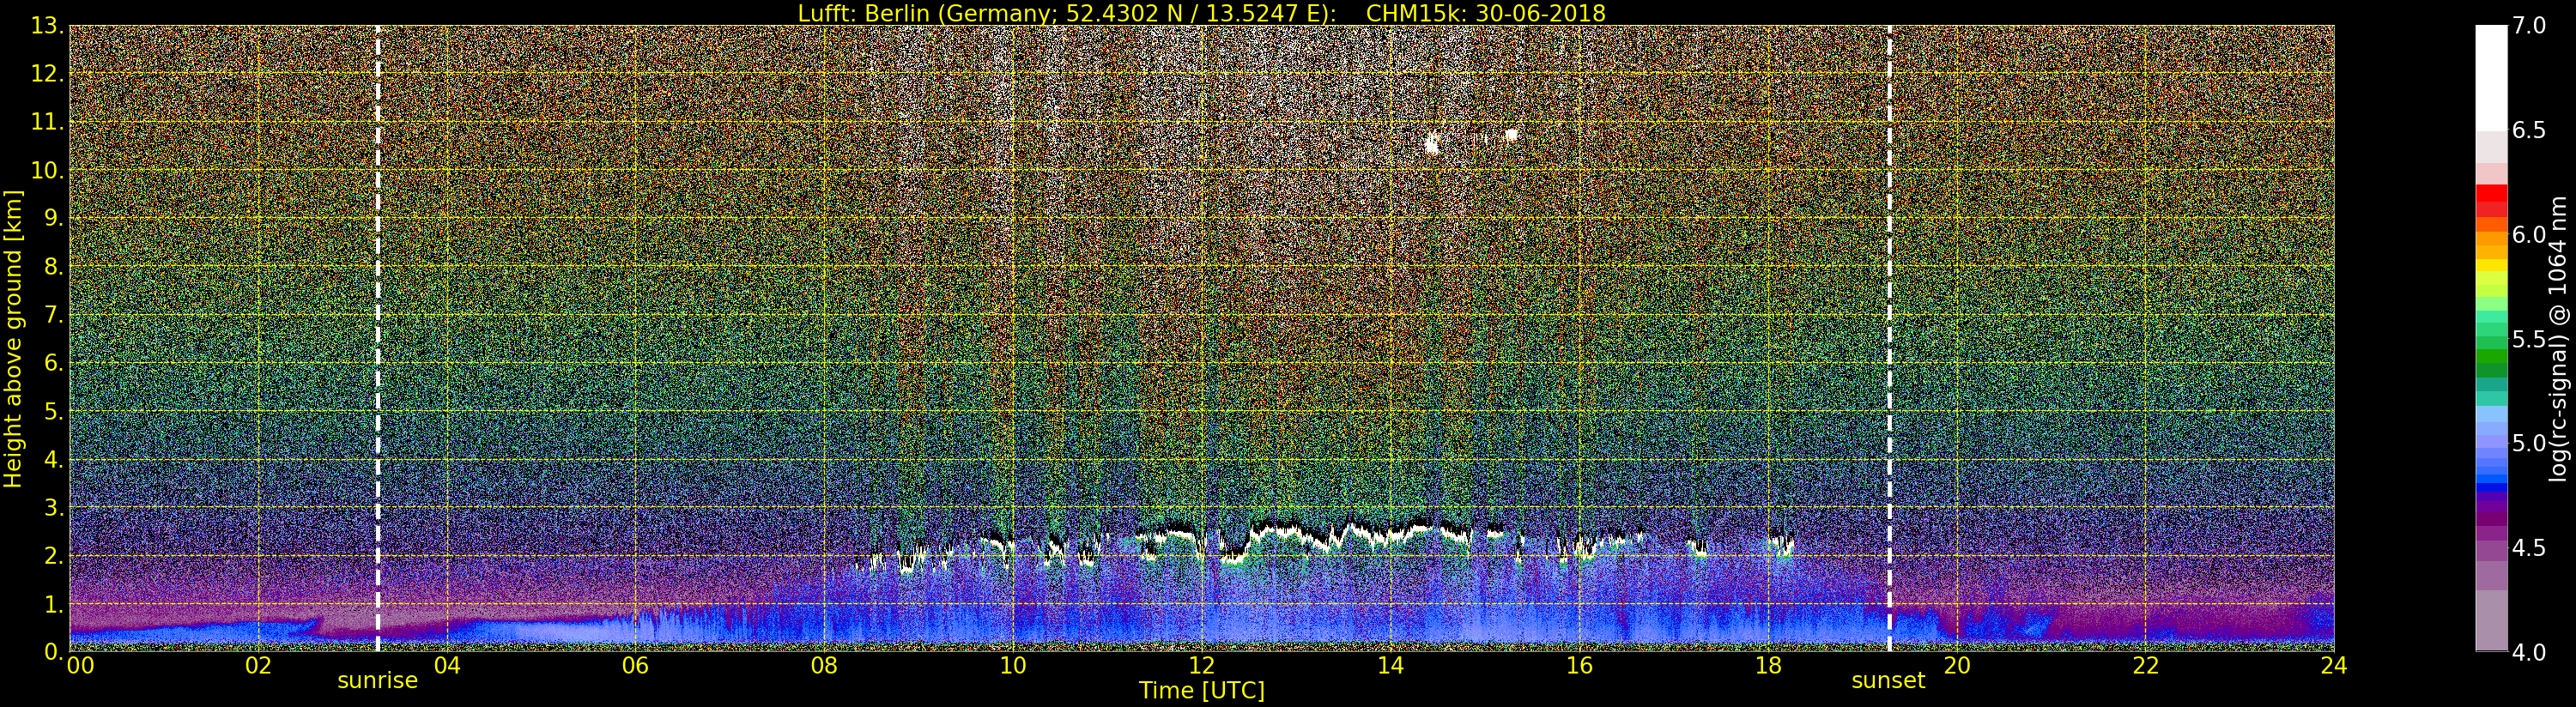Click the 10 tick on the time axis
The width and height of the screenshot is (2576, 707).
tap(1013, 666)
